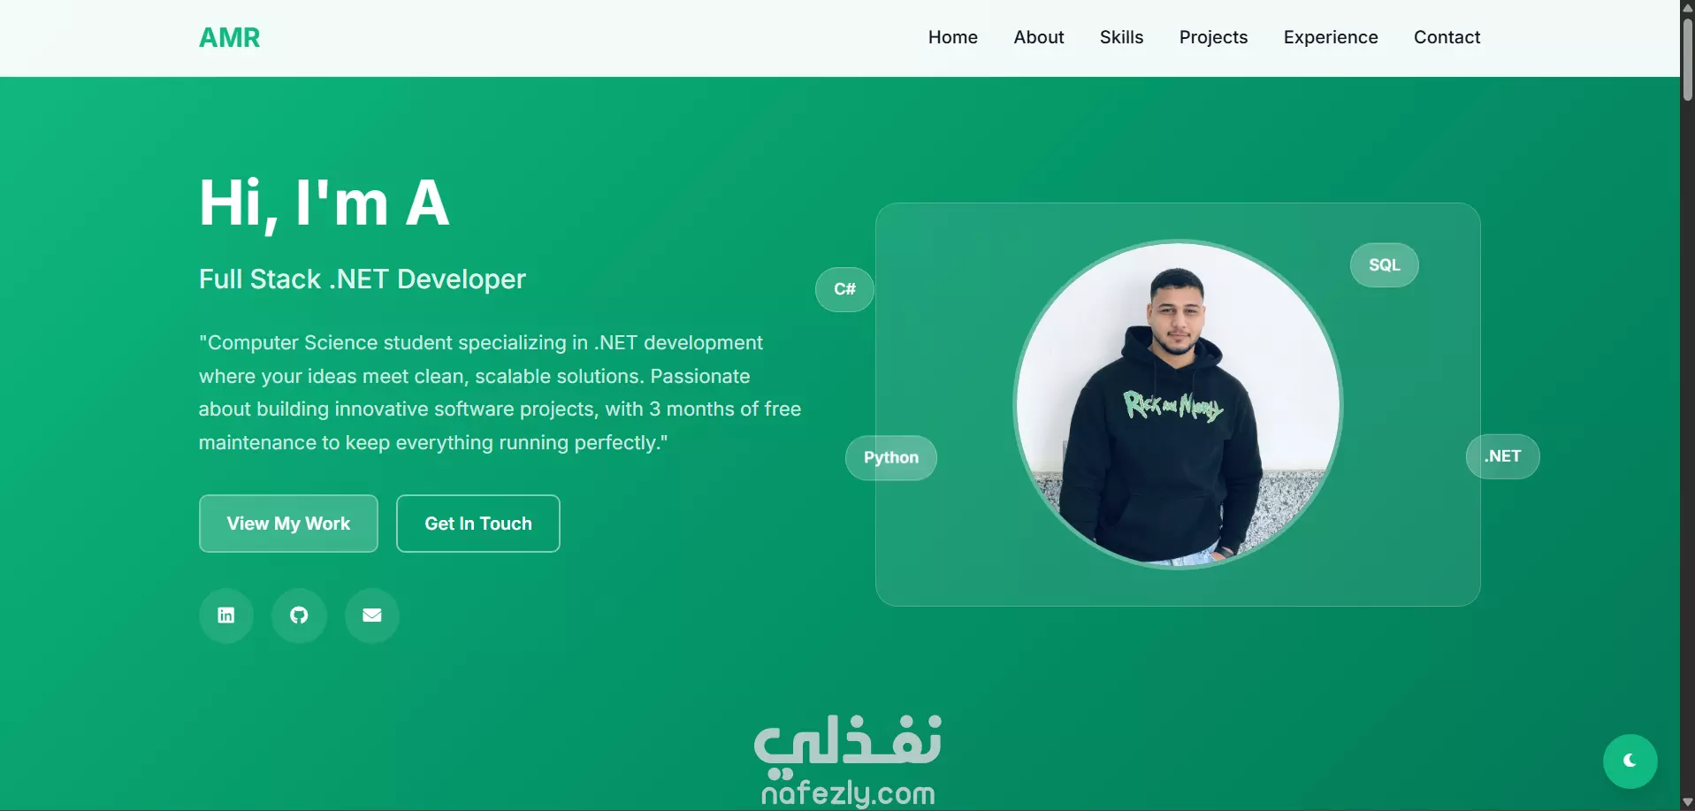Click the scrollbar down arrow

[x=1687, y=802]
